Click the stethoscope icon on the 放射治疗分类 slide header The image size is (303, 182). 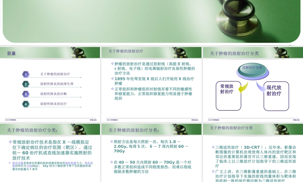(281, 52)
